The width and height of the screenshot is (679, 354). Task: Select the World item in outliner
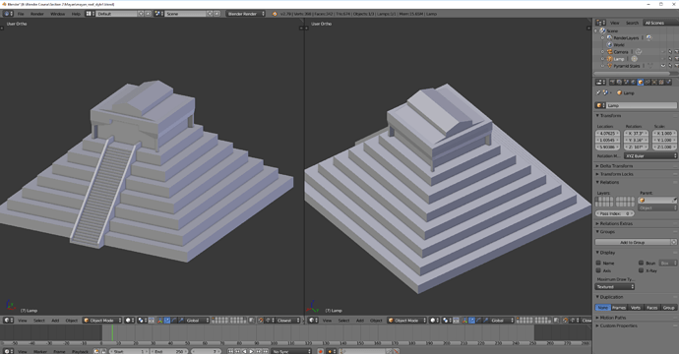(x=619, y=45)
